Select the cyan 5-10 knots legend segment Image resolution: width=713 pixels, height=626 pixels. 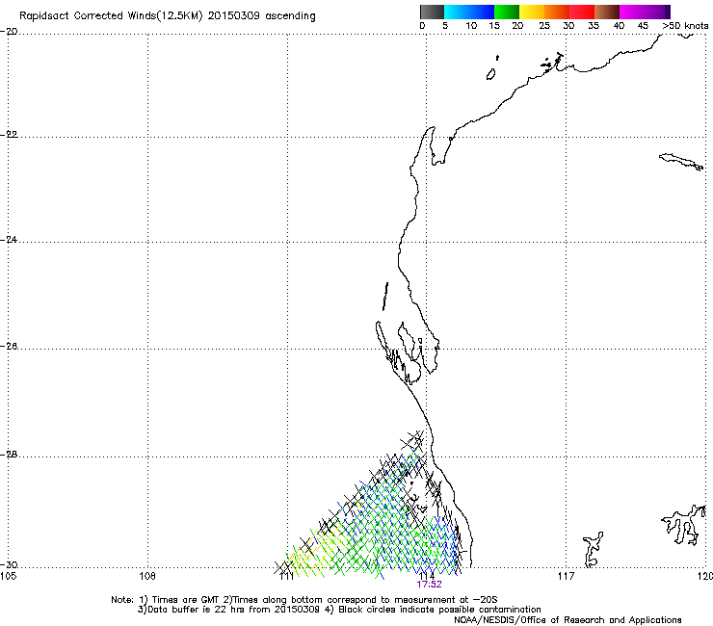[457, 12]
